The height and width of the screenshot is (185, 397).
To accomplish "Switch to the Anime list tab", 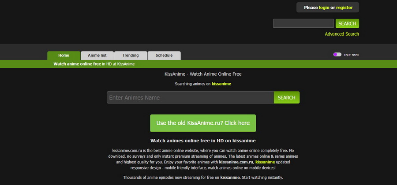I will 97,55.
